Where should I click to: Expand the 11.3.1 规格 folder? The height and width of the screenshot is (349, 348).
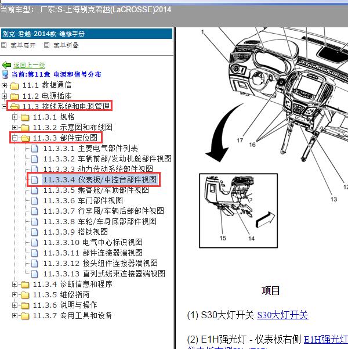[x=14, y=117]
